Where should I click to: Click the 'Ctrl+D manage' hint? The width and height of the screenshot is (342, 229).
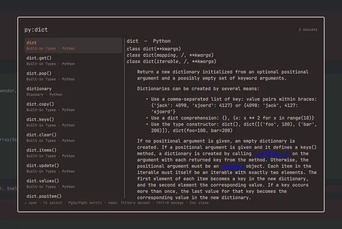[x=170, y=203]
